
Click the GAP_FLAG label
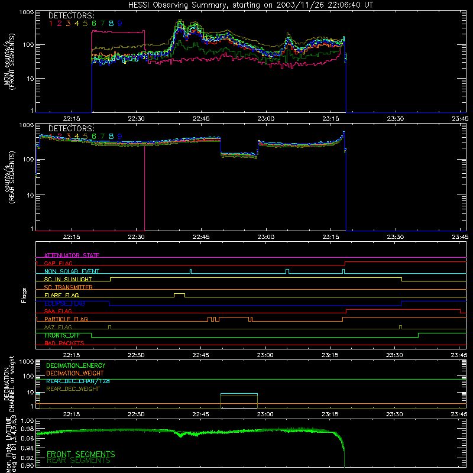58,263
